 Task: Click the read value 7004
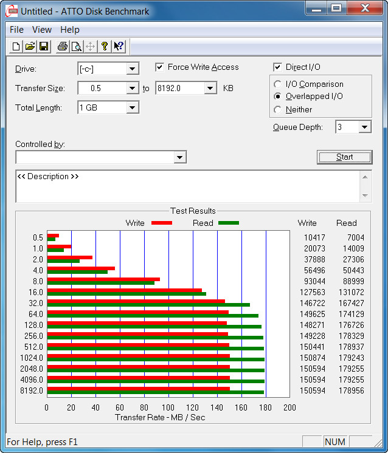point(356,237)
